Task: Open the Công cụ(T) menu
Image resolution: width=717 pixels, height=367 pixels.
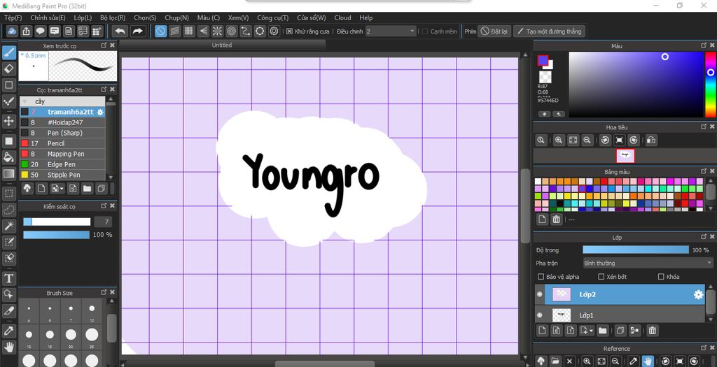Action: 273,17
